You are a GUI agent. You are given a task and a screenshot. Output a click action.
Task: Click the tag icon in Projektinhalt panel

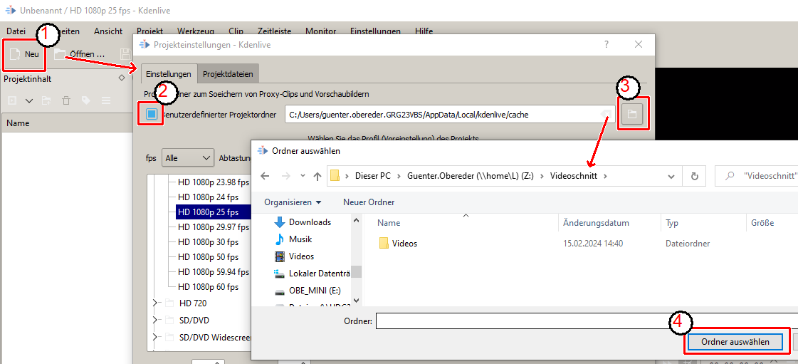(x=85, y=101)
